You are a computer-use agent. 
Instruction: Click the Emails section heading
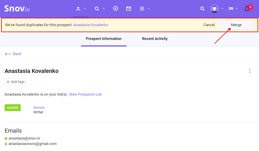(13, 131)
